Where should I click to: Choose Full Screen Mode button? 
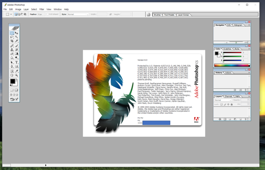[x=17, y=95]
